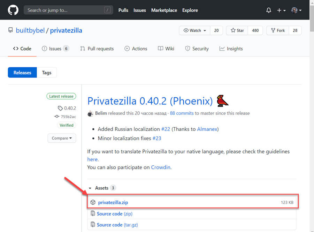The image size is (314, 232).
Task: Open Explore in top navigation
Action: 190,10
